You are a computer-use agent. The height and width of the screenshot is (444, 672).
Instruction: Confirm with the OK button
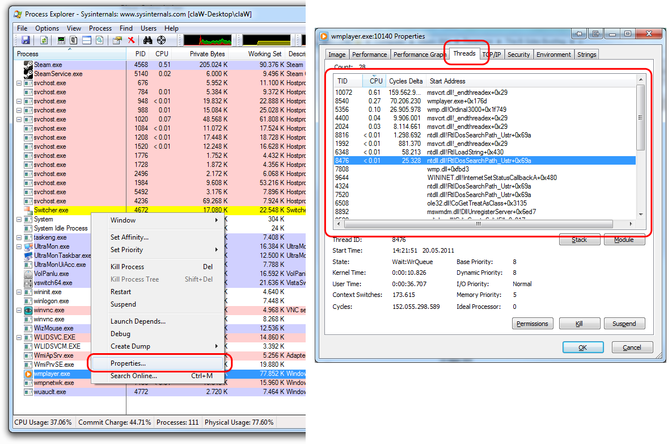pos(583,347)
